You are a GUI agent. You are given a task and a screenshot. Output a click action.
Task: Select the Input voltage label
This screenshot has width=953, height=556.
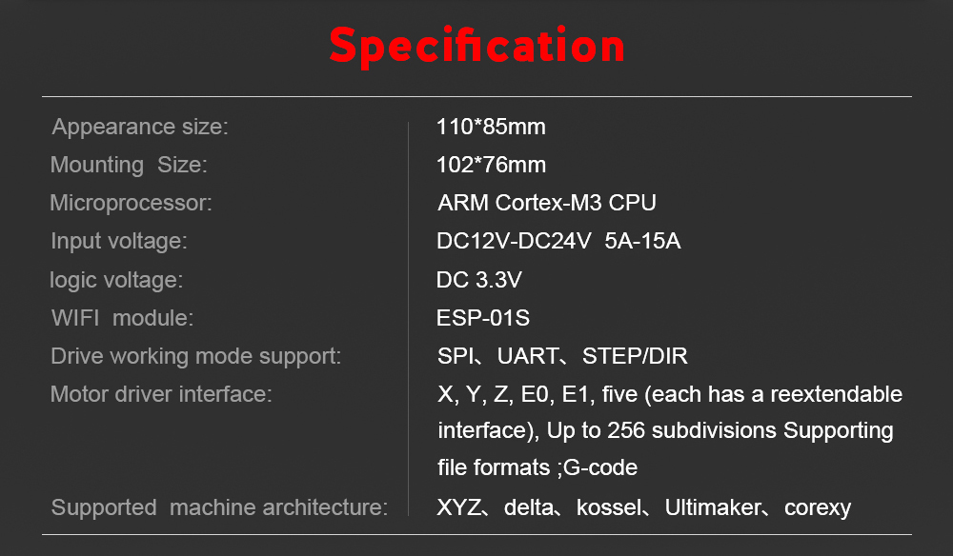coord(119,241)
